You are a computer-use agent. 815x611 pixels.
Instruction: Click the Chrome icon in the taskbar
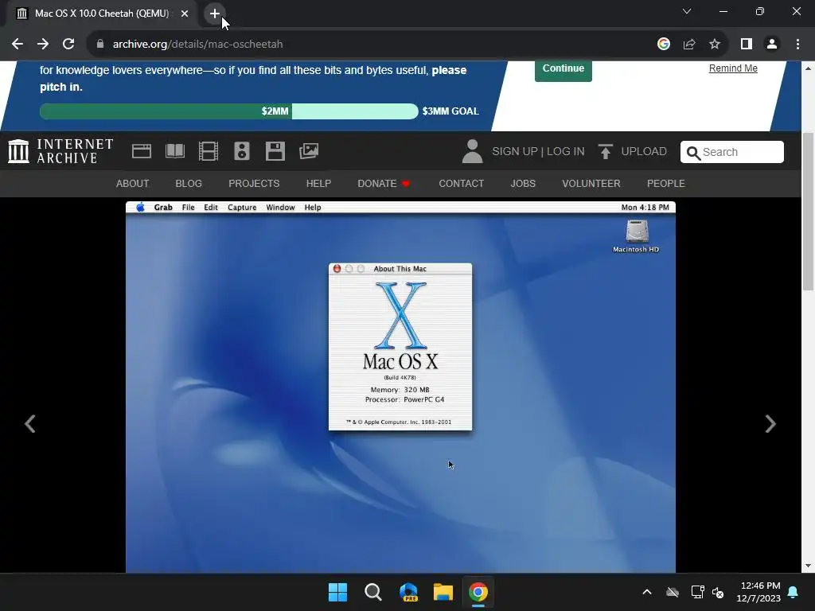[478, 592]
